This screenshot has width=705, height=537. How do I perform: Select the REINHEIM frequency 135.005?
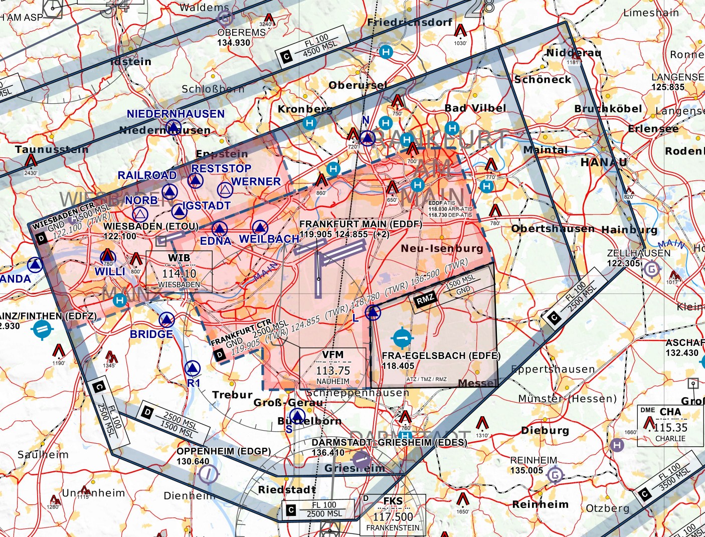[x=526, y=470]
